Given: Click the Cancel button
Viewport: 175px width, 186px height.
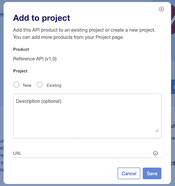Looking at the screenshot, I should 129,173.
